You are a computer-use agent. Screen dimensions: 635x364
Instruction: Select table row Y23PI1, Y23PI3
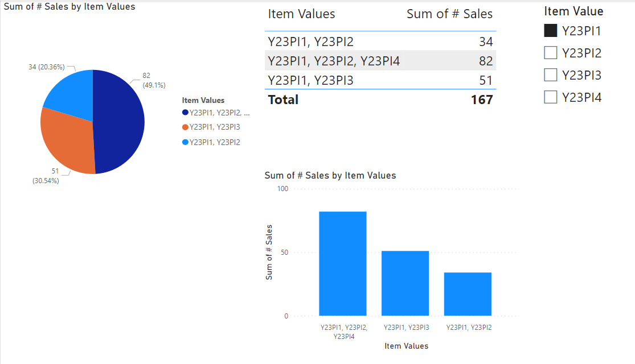(x=380, y=80)
